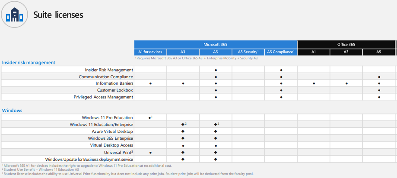Image resolution: width=397 pixels, height=178 pixels.
Task: Click Information Barriers bullet under Office 365 A1
Action: 314,83
